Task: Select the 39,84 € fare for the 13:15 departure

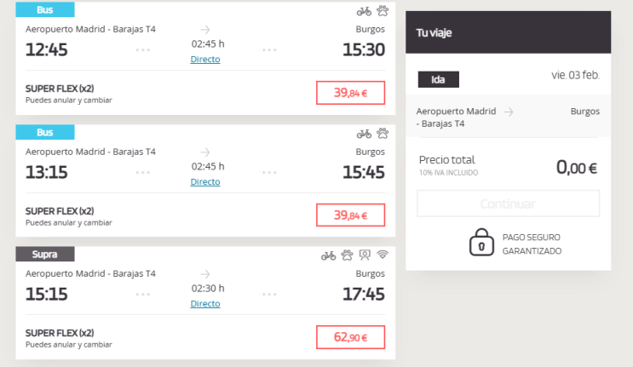Action: [x=350, y=215]
